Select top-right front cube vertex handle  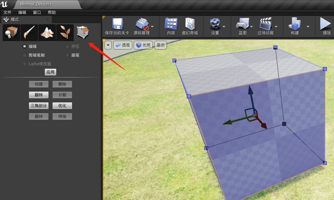pos(325,69)
